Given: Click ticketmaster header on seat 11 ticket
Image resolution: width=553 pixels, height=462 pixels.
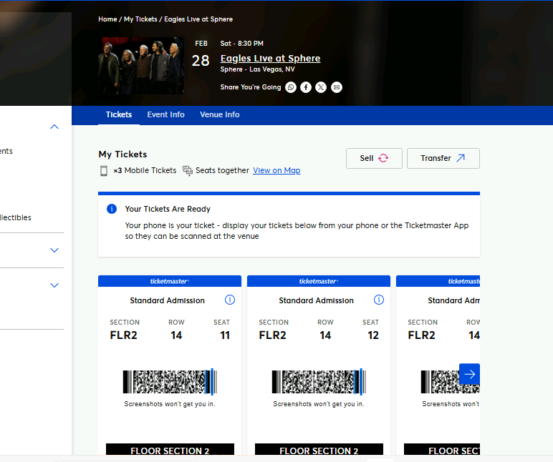Looking at the screenshot, I should (x=170, y=281).
